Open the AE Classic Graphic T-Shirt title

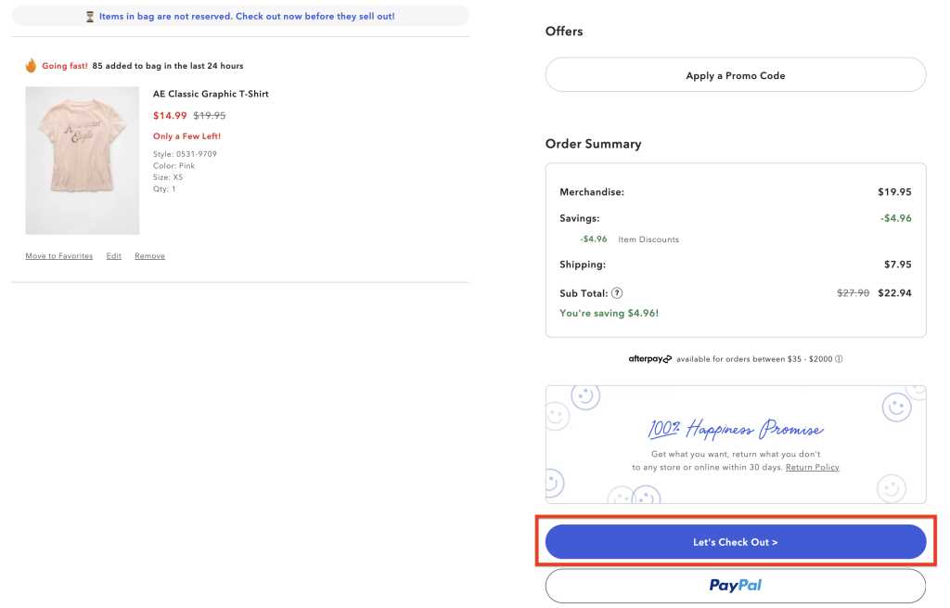[x=211, y=94]
